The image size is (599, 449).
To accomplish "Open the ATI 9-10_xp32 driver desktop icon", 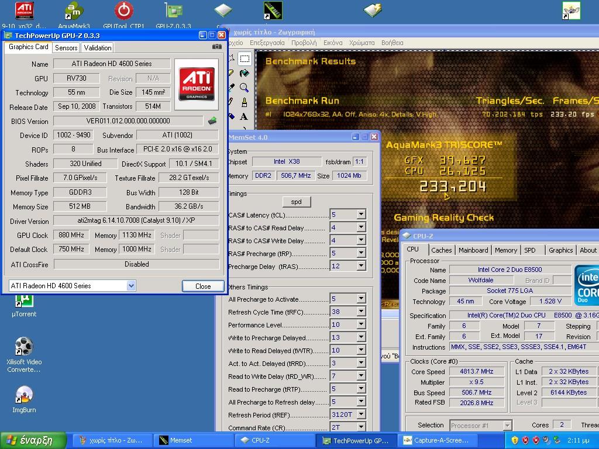I will [x=24, y=15].
